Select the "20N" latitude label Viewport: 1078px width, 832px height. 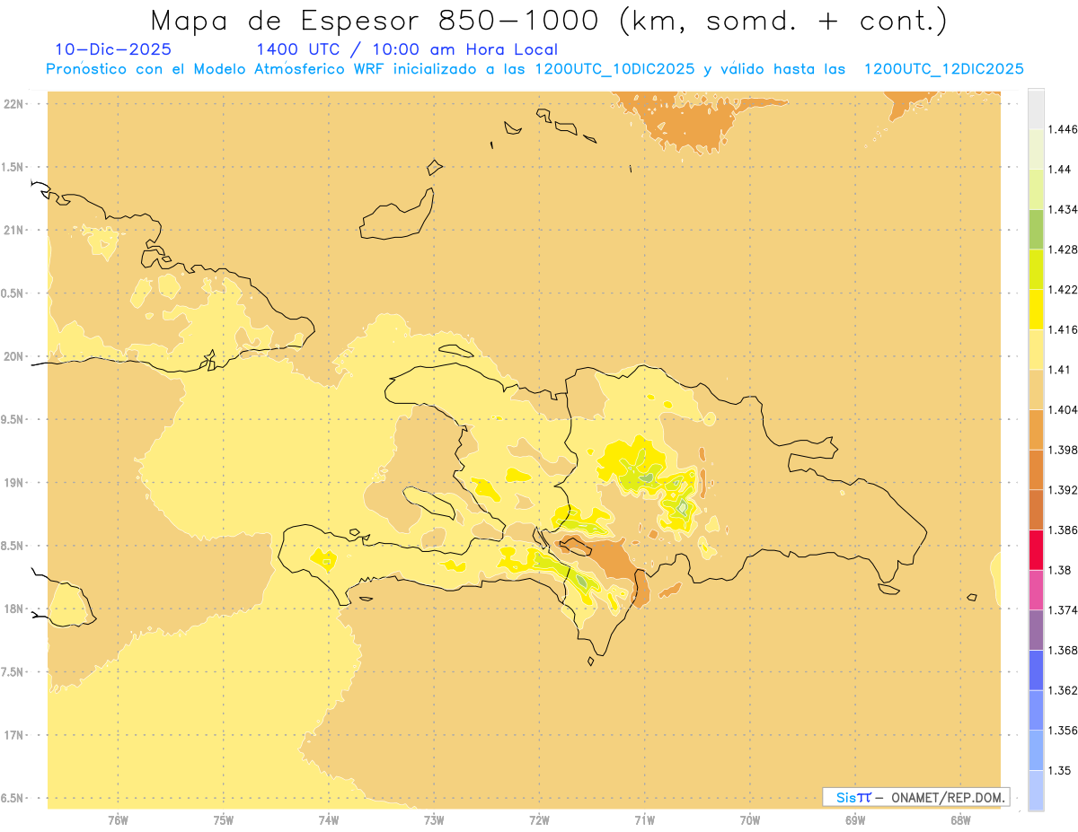click(x=15, y=356)
